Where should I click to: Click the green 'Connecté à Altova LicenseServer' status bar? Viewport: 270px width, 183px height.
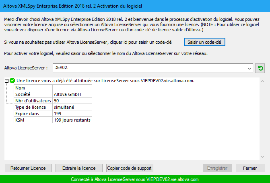135,179
